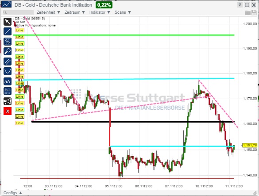Viewport: 259px width, 196px height.
Task: Click the magnifier icon in search field
Action: pos(5,12)
